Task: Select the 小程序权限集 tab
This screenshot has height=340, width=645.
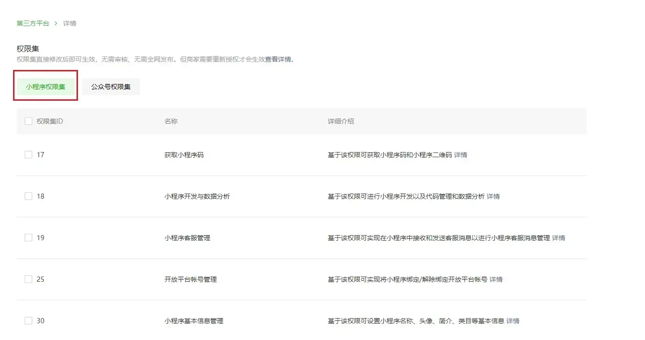Action: point(46,87)
